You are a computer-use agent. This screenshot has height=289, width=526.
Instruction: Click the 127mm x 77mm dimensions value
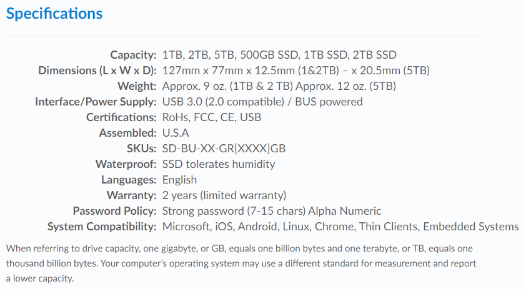click(x=296, y=71)
